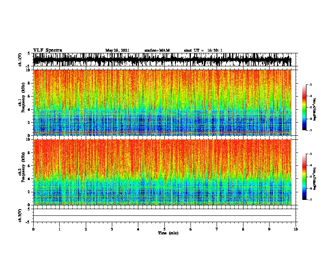Select the "start UT = 16:30: 1" text

pos(203,50)
